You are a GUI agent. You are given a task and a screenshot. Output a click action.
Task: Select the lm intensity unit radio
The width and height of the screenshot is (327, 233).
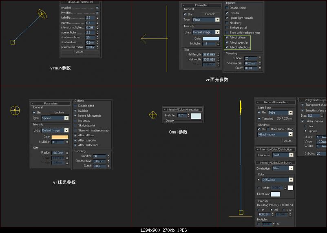point(259,210)
